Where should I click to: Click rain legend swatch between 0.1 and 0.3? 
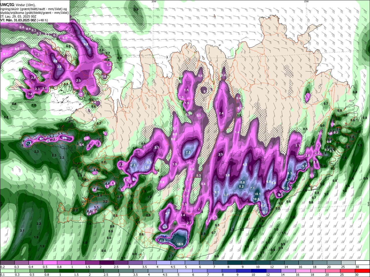pyautogui.click(x=8, y=271)
